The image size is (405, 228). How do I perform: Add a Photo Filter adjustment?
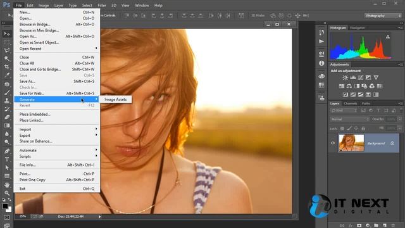click(364, 86)
